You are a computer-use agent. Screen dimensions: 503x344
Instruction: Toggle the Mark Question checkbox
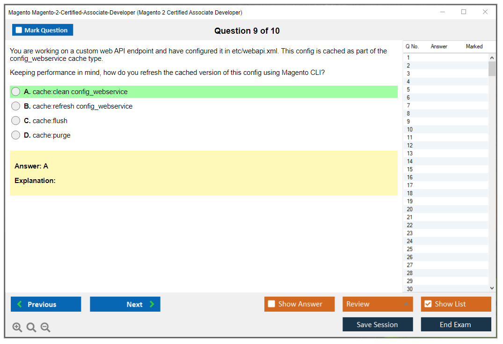coord(19,30)
